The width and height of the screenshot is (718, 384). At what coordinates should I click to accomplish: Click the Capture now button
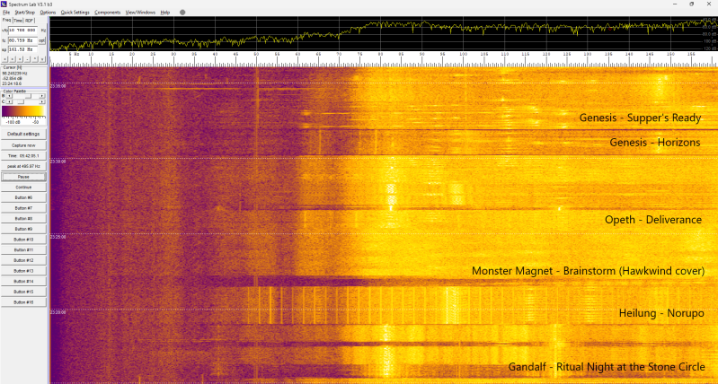[x=23, y=145]
